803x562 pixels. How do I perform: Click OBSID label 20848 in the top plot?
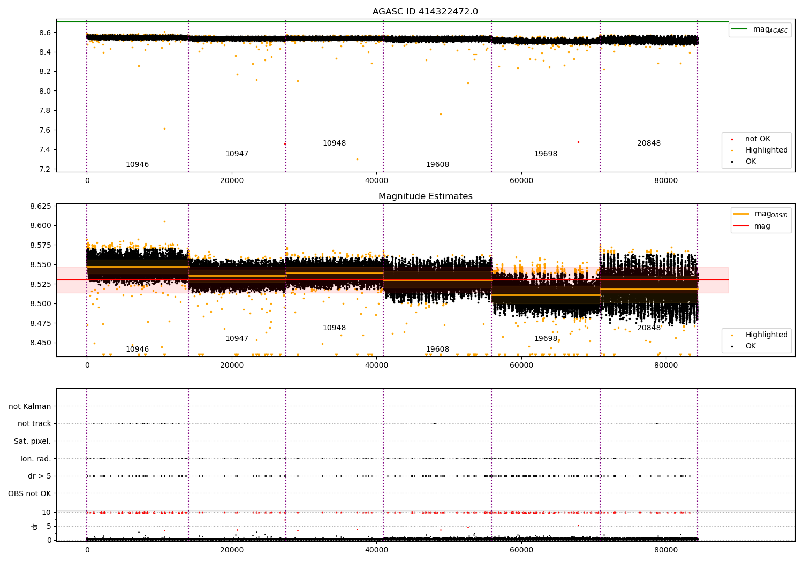point(649,143)
